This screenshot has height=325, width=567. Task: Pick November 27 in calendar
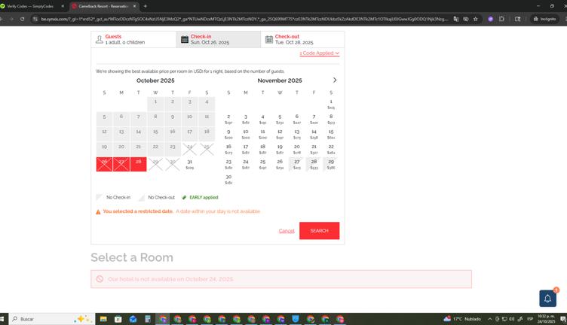(x=296, y=164)
